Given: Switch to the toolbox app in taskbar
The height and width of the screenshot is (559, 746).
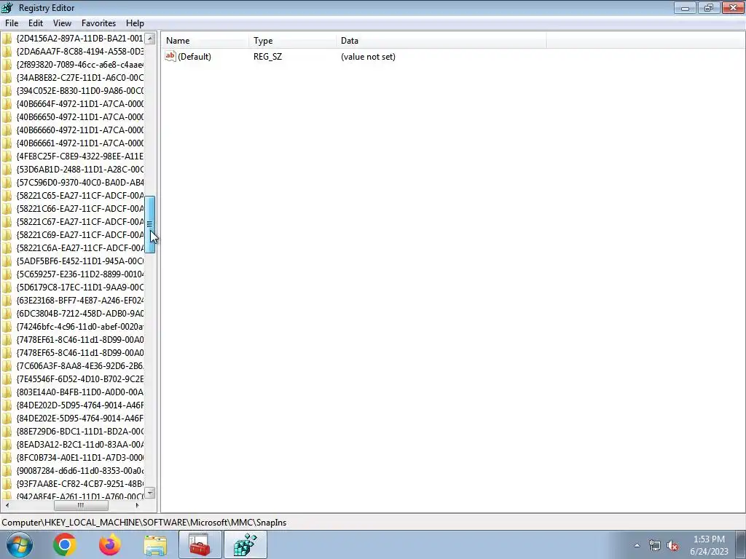Looking at the screenshot, I should (x=200, y=544).
